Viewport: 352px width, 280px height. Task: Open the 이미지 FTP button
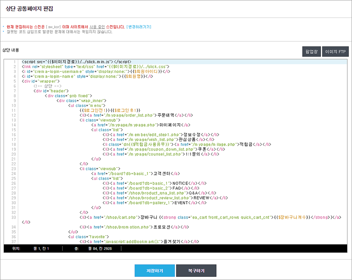335,52
